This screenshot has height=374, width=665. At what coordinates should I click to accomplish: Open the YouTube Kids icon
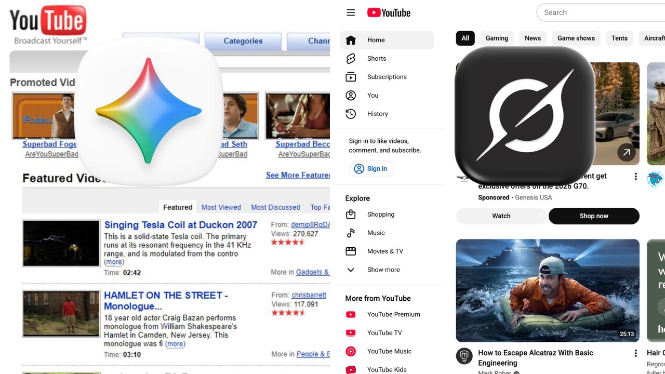click(351, 370)
